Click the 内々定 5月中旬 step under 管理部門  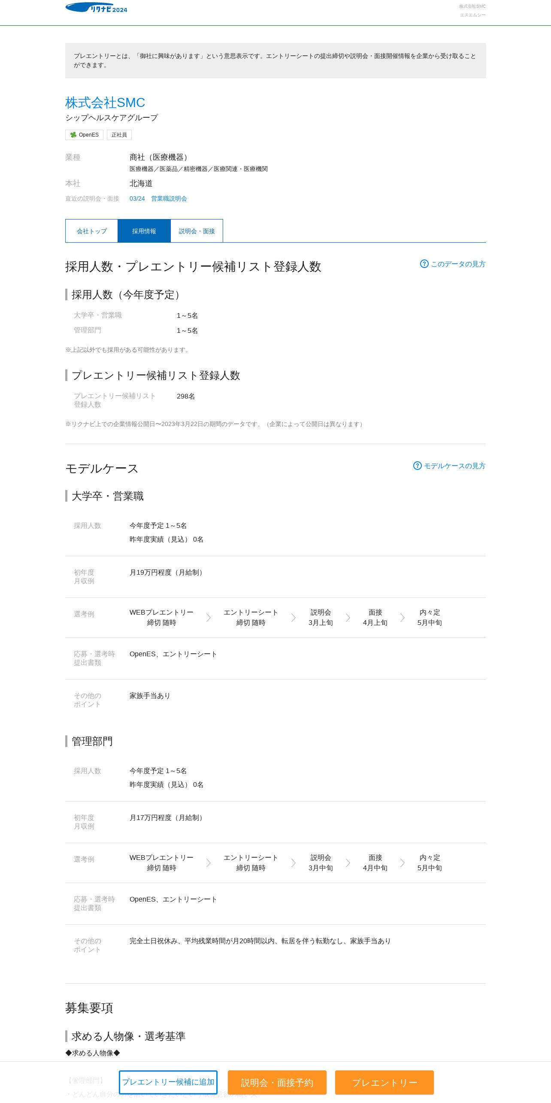point(430,863)
